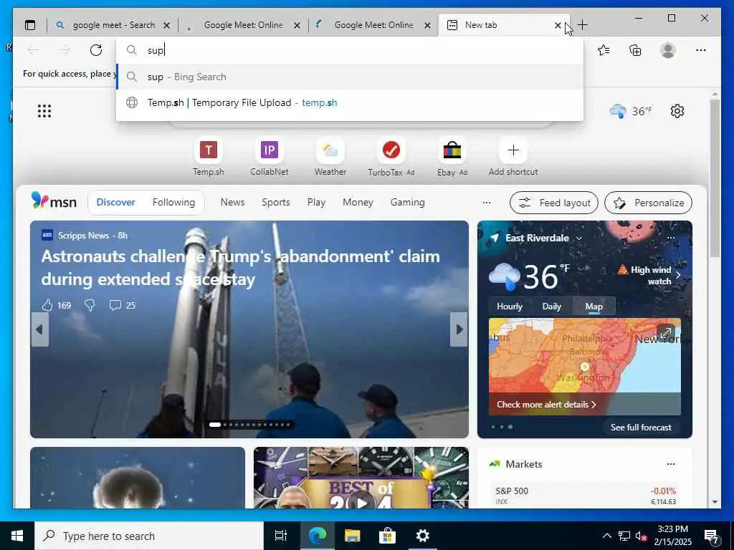Open the News category
Viewport: 734px width, 550px height.
[x=233, y=202]
